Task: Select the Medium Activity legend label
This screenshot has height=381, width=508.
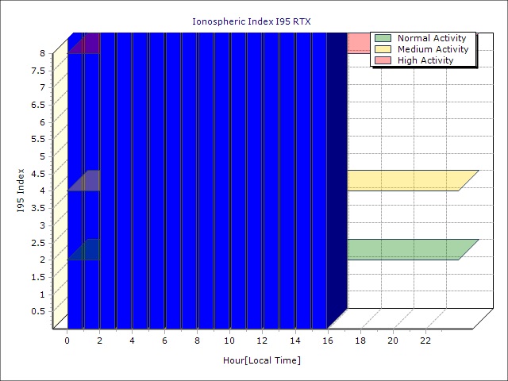Action: 433,49
